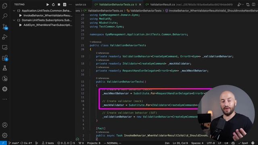The height and width of the screenshot is (145, 258).
Task: Open Run and Debug view
Action: [x=4, y=37]
